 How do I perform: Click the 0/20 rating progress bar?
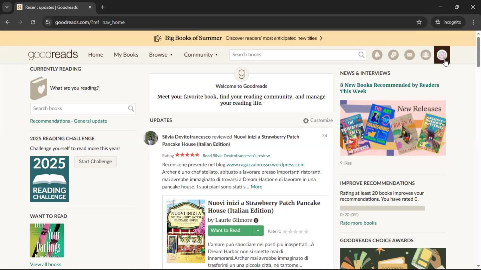(382, 208)
